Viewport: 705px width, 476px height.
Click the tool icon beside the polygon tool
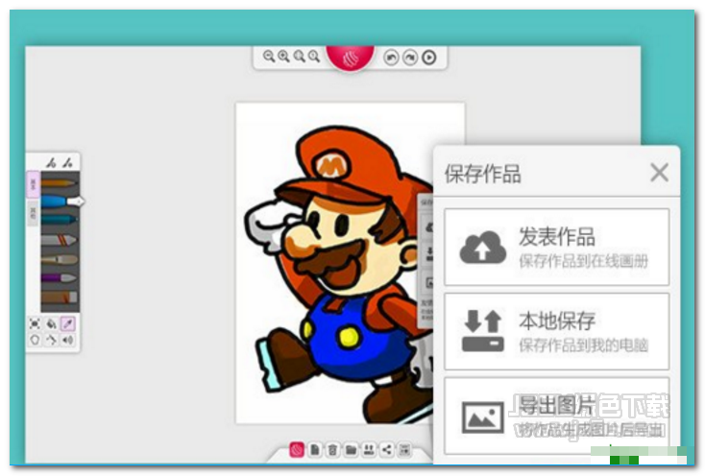pyautogui.click(x=51, y=340)
